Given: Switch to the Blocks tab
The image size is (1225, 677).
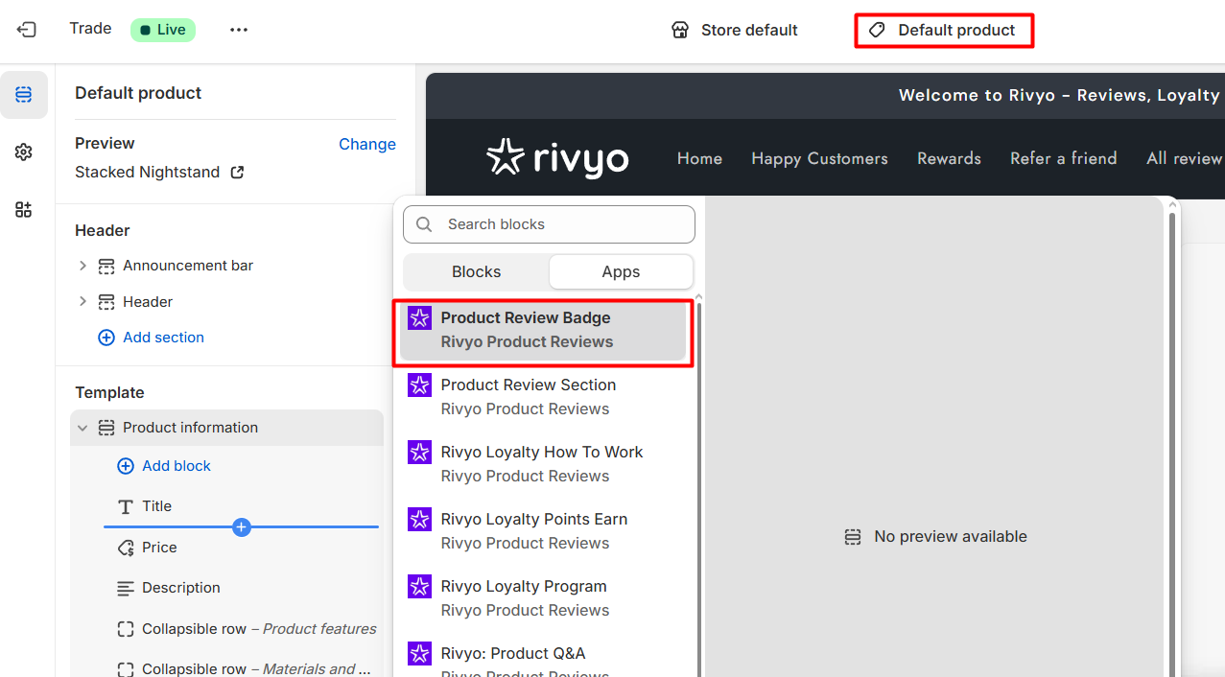Looking at the screenshot, I should 477,272.
